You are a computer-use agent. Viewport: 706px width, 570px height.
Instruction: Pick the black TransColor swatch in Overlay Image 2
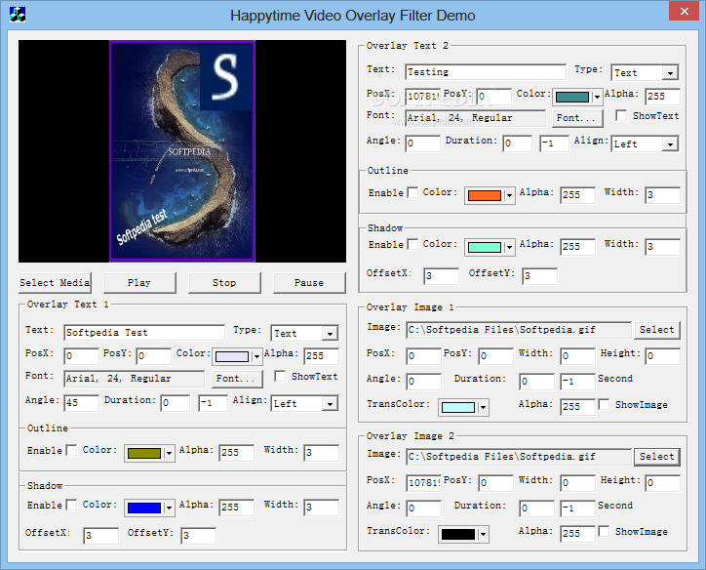[458, 535]
